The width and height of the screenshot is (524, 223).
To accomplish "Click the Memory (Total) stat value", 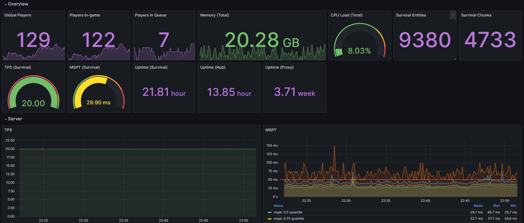I will (x=262, y=40).
